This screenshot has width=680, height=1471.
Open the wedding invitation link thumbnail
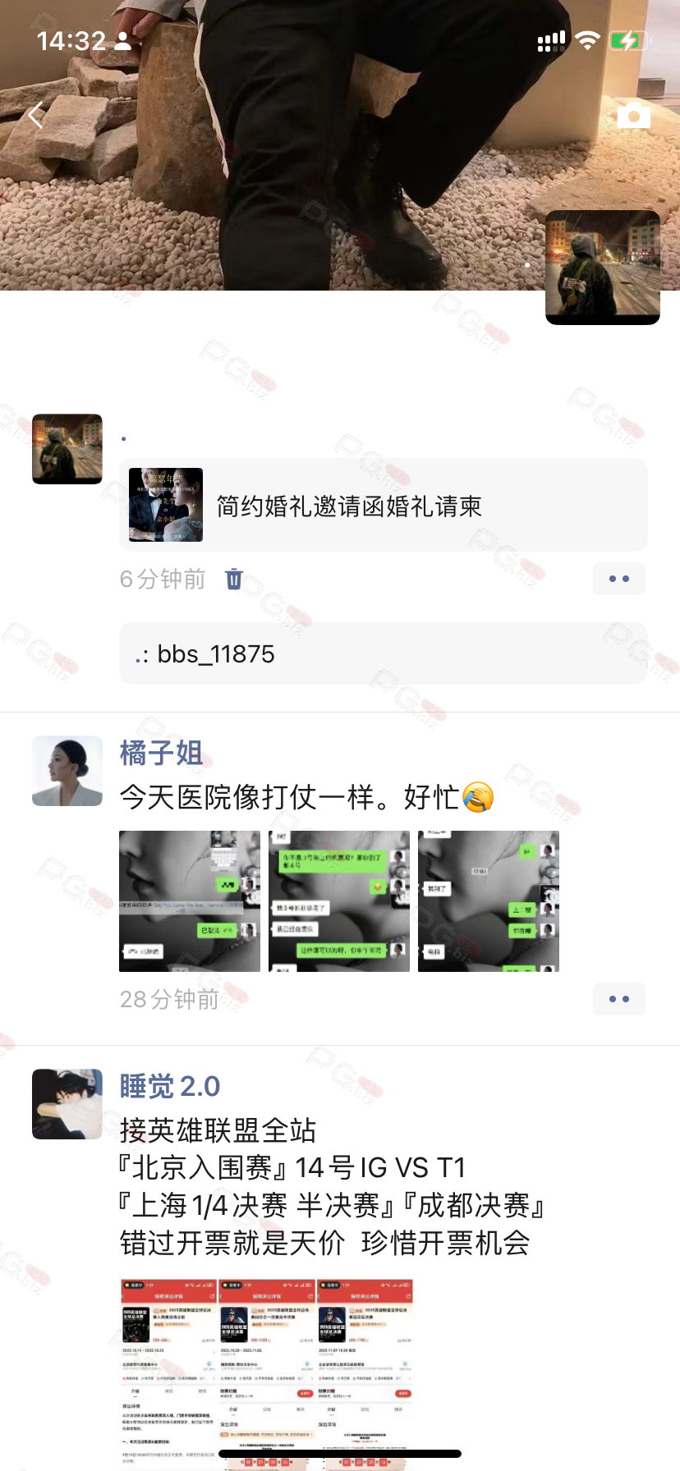click(x=166, y=505)
